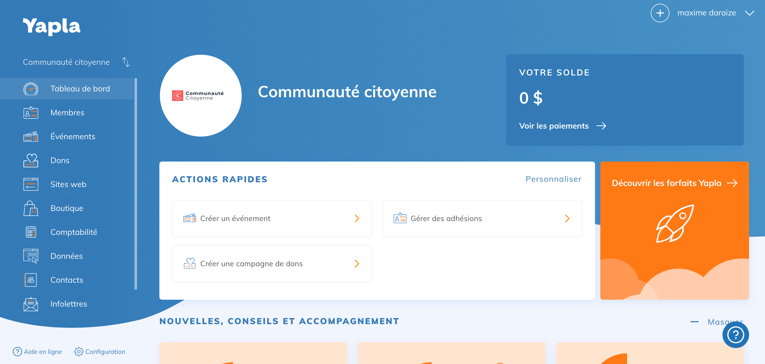Screen dimensions: 765x364
Task: Select the Comptabilité calculator icon
Action: [x=31, y=232]
